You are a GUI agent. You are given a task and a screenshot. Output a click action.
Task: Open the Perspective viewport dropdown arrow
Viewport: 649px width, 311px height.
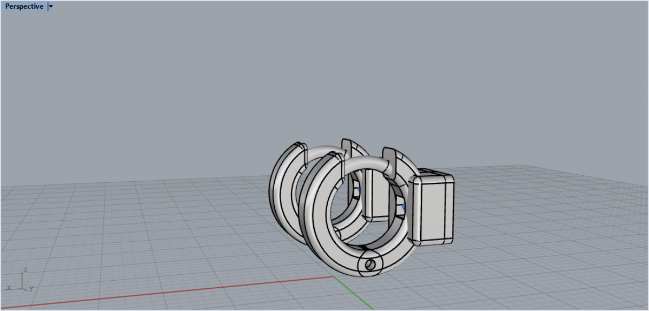(x=51, y=6)
